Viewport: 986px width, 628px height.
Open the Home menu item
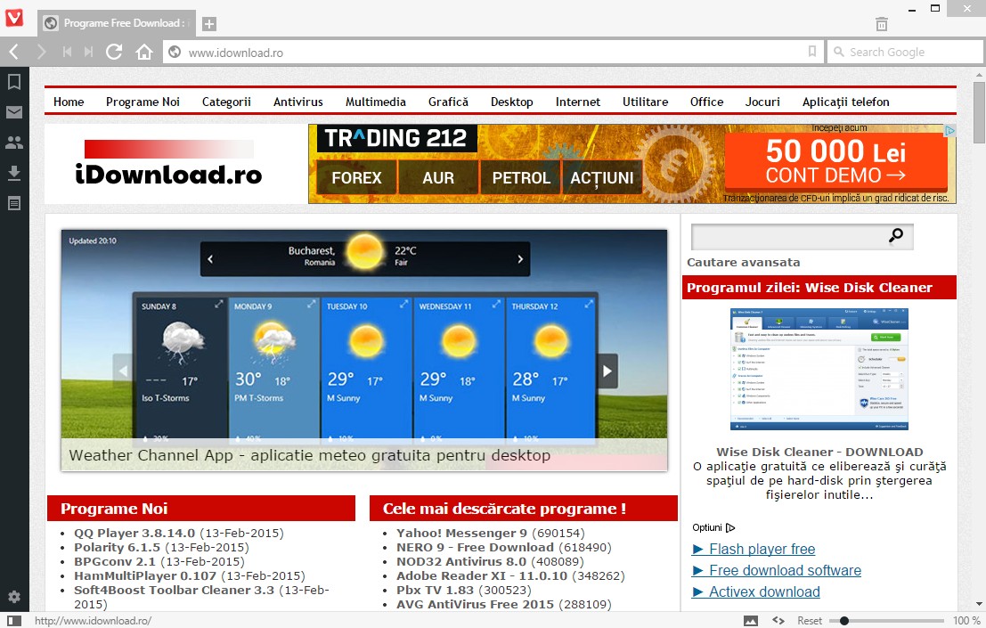tap(69, 102)
